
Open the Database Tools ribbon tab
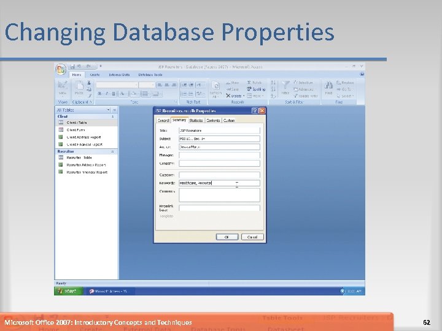click(150, 75)
